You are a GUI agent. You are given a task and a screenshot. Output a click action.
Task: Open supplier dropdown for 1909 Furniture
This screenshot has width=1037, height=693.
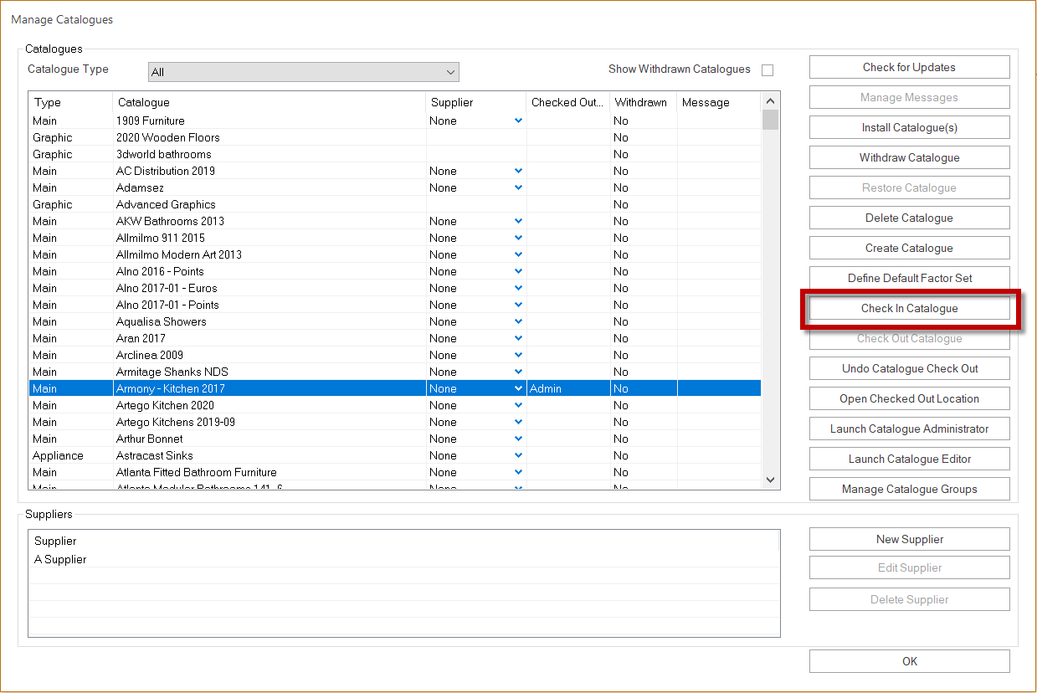[x=519, y=121]
